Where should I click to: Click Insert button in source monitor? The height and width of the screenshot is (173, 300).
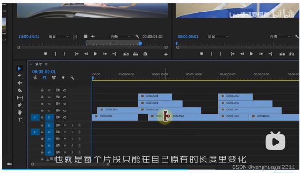coord(126,54)
